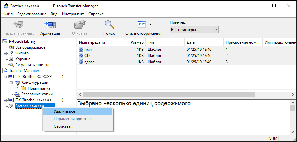Select Всё содержимое in the tree
Image resolution: width=297 pixels, height=142 pixels.
[x=30, y=47]
